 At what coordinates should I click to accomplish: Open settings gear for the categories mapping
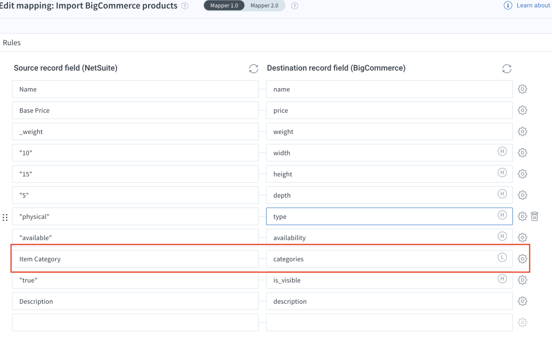tap(522, 258)
